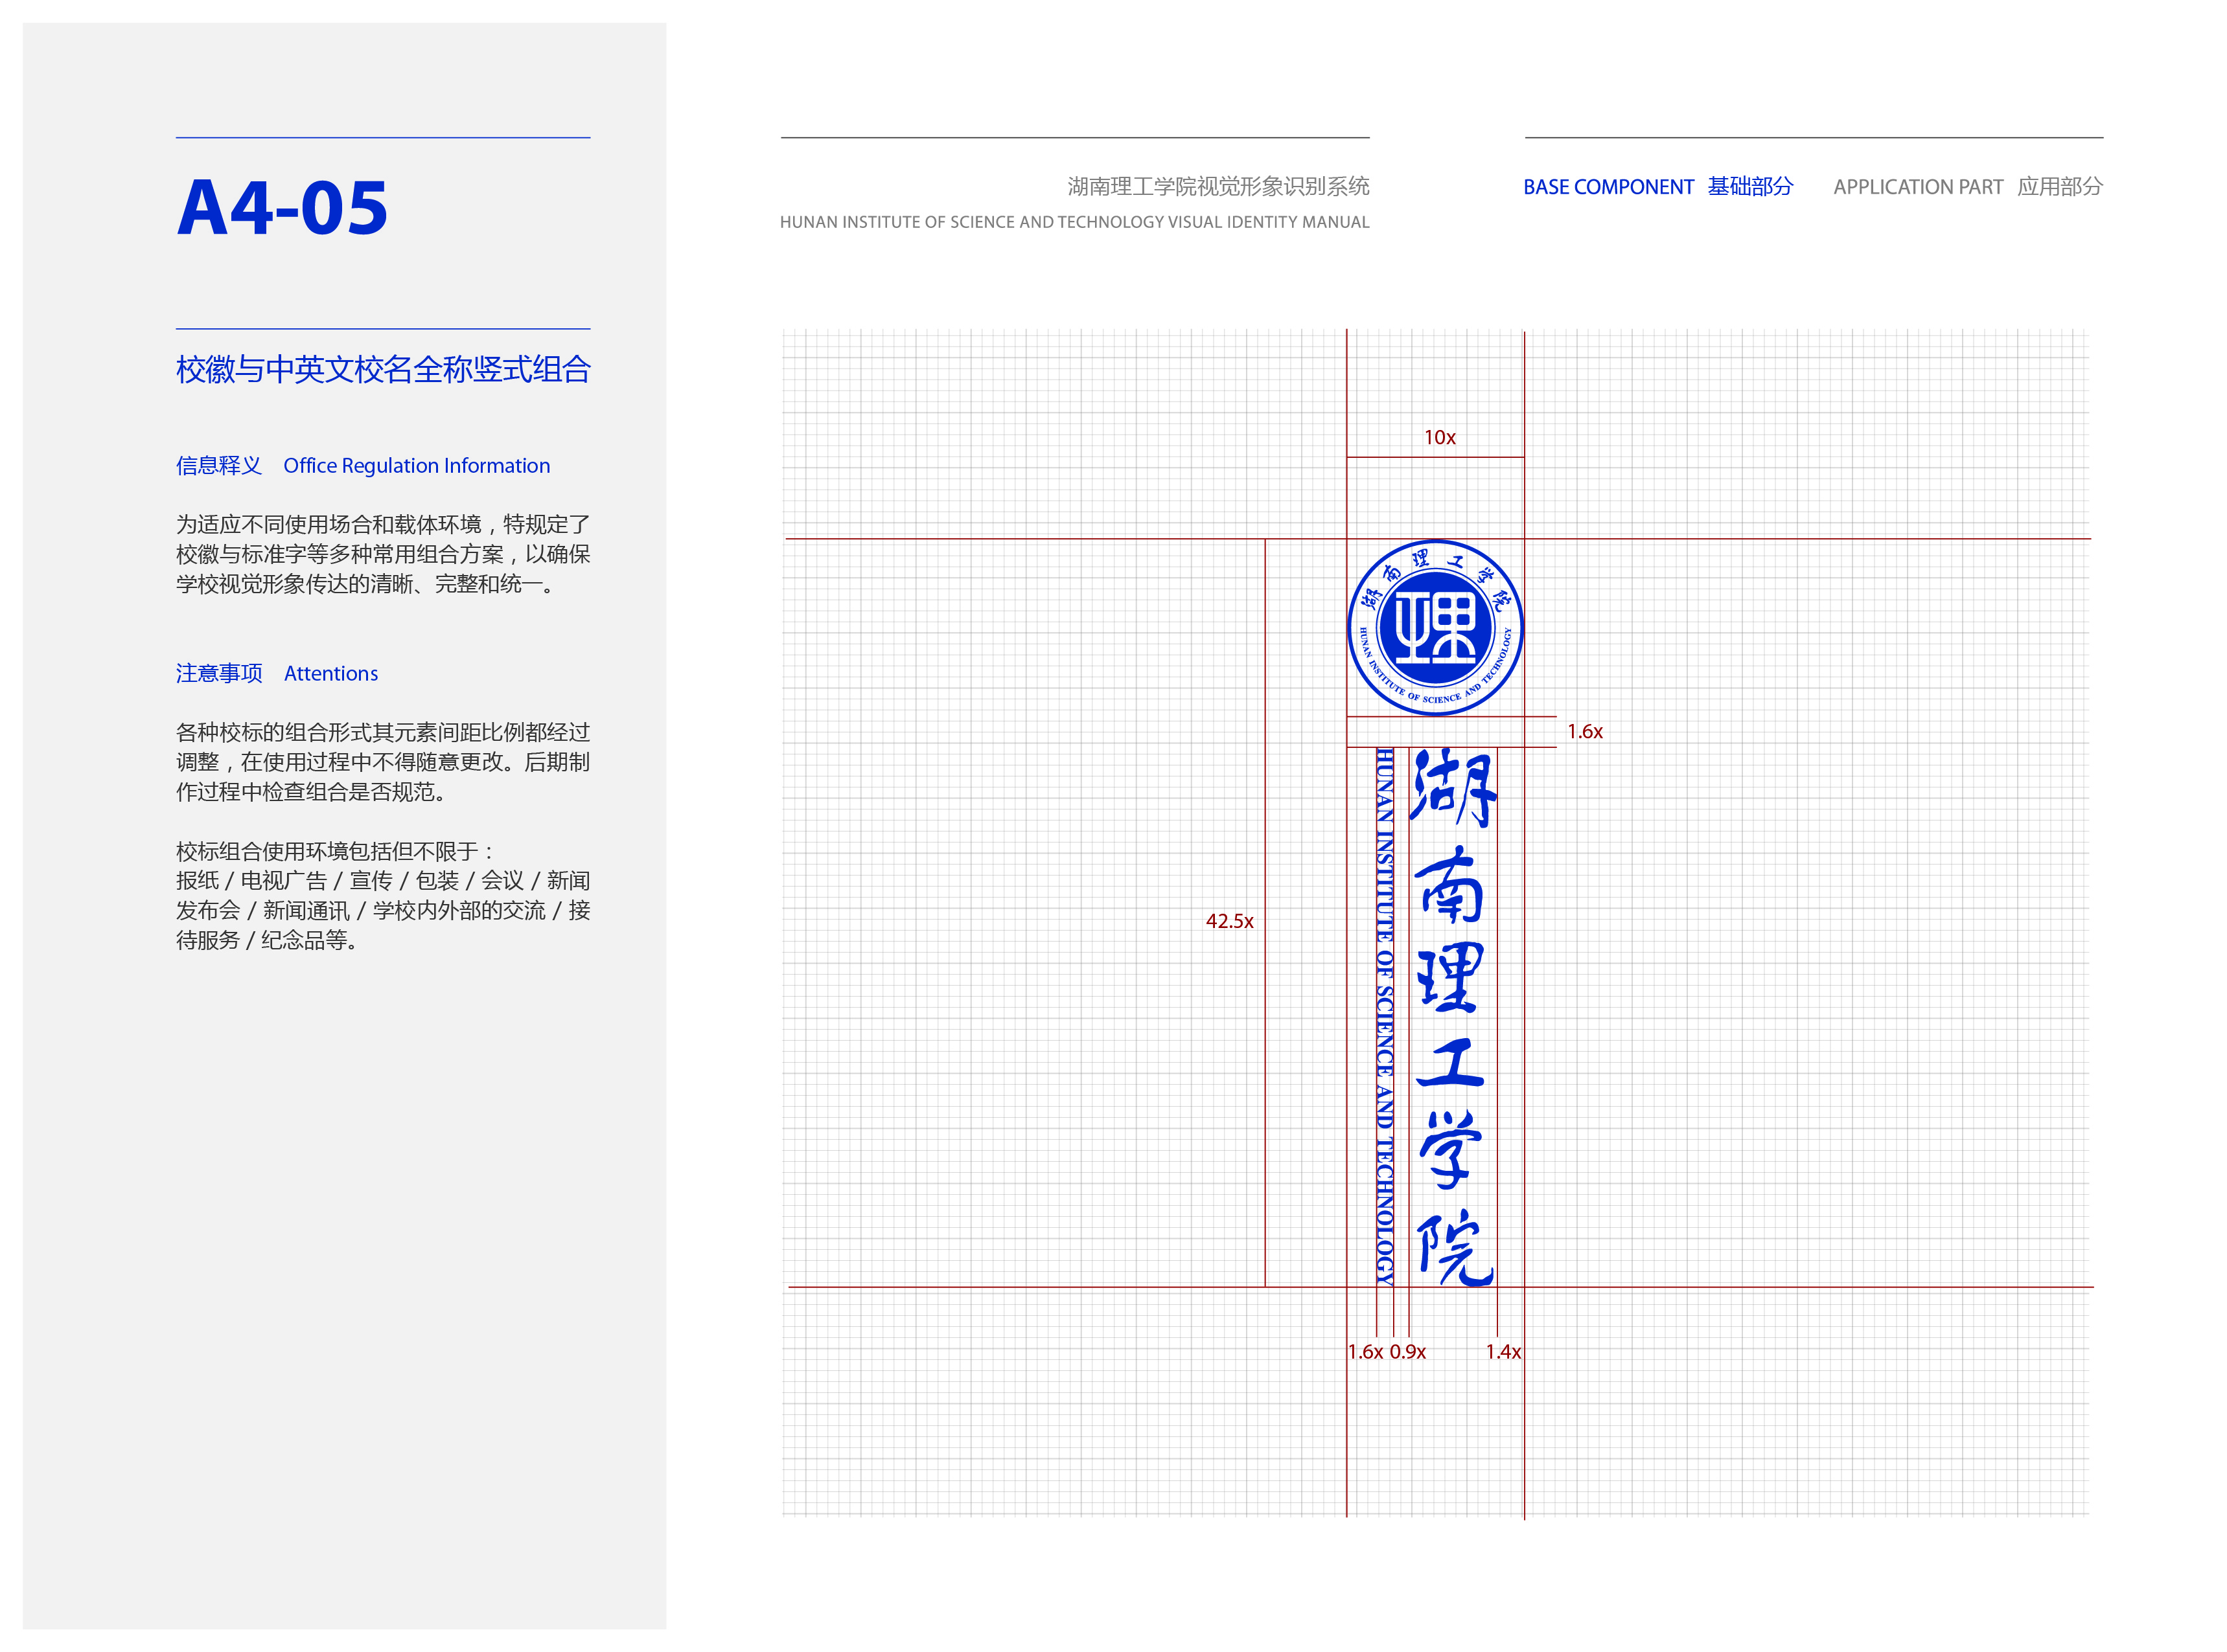
Task: Click the calligraphy character 湖
Action: click(x=1453, y=789)
